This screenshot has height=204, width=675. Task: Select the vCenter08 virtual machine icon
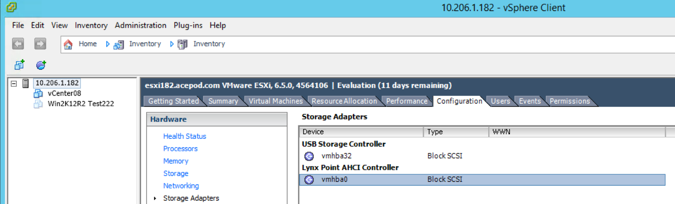pyautogui.click(x=38, y=93)
